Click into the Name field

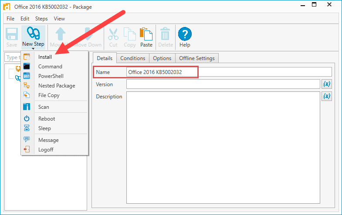229,72
